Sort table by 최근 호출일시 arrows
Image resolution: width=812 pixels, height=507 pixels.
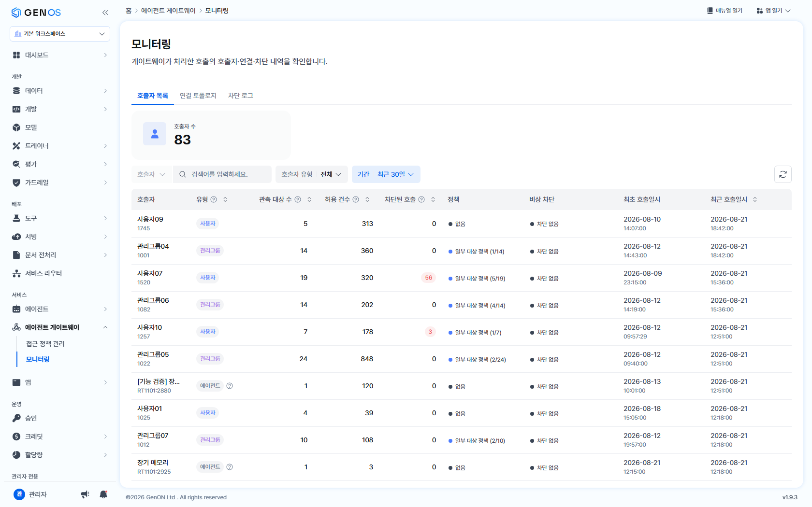[x=755, y=199]
